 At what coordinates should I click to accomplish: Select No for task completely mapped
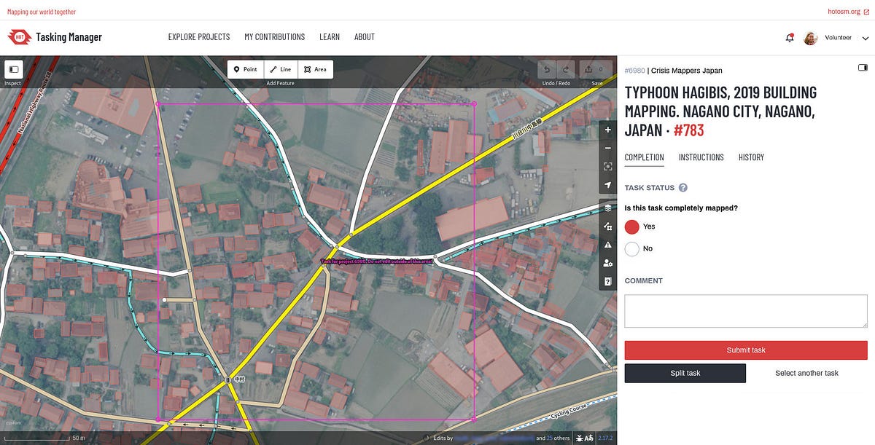point(631,248)
